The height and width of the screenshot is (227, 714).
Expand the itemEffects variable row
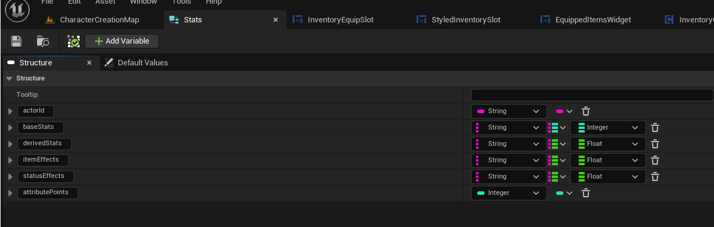(10, 160)
